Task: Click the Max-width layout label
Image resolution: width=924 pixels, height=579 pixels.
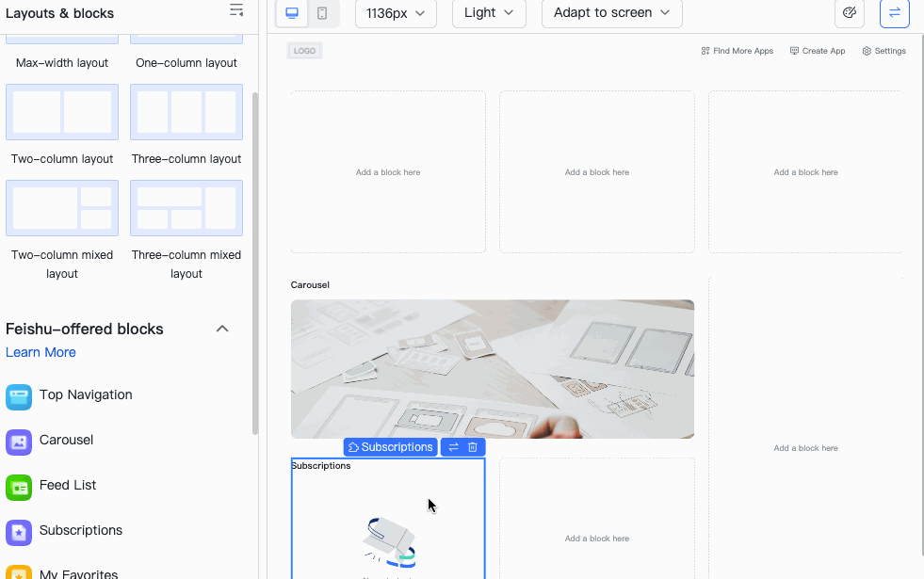Action: (x=62, y=62)
